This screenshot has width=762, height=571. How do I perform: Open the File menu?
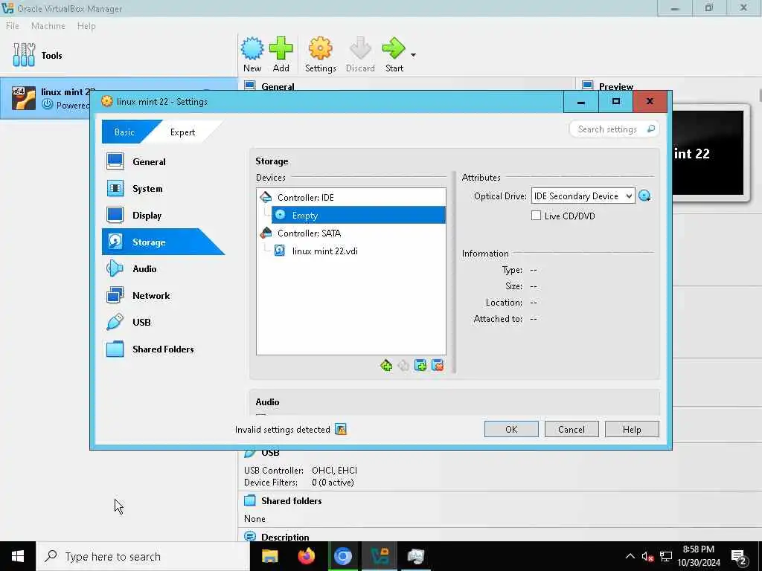13,26
